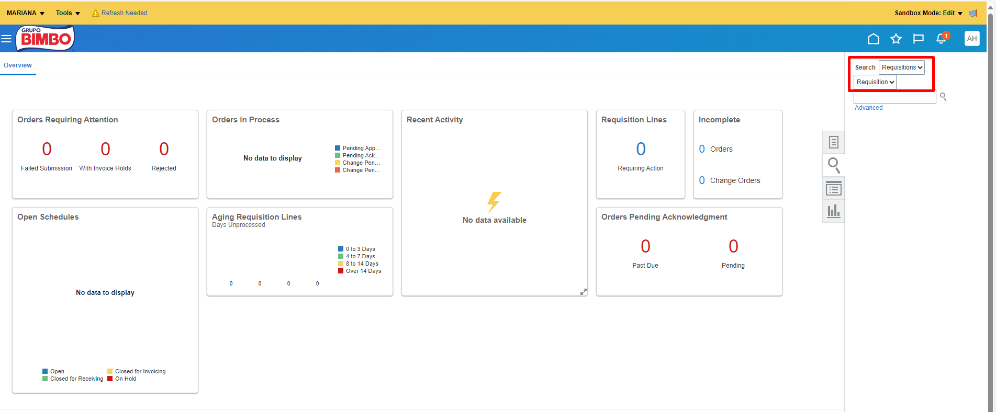
Task: Open the Watchlist flag icon
Action: coord(918,39)
